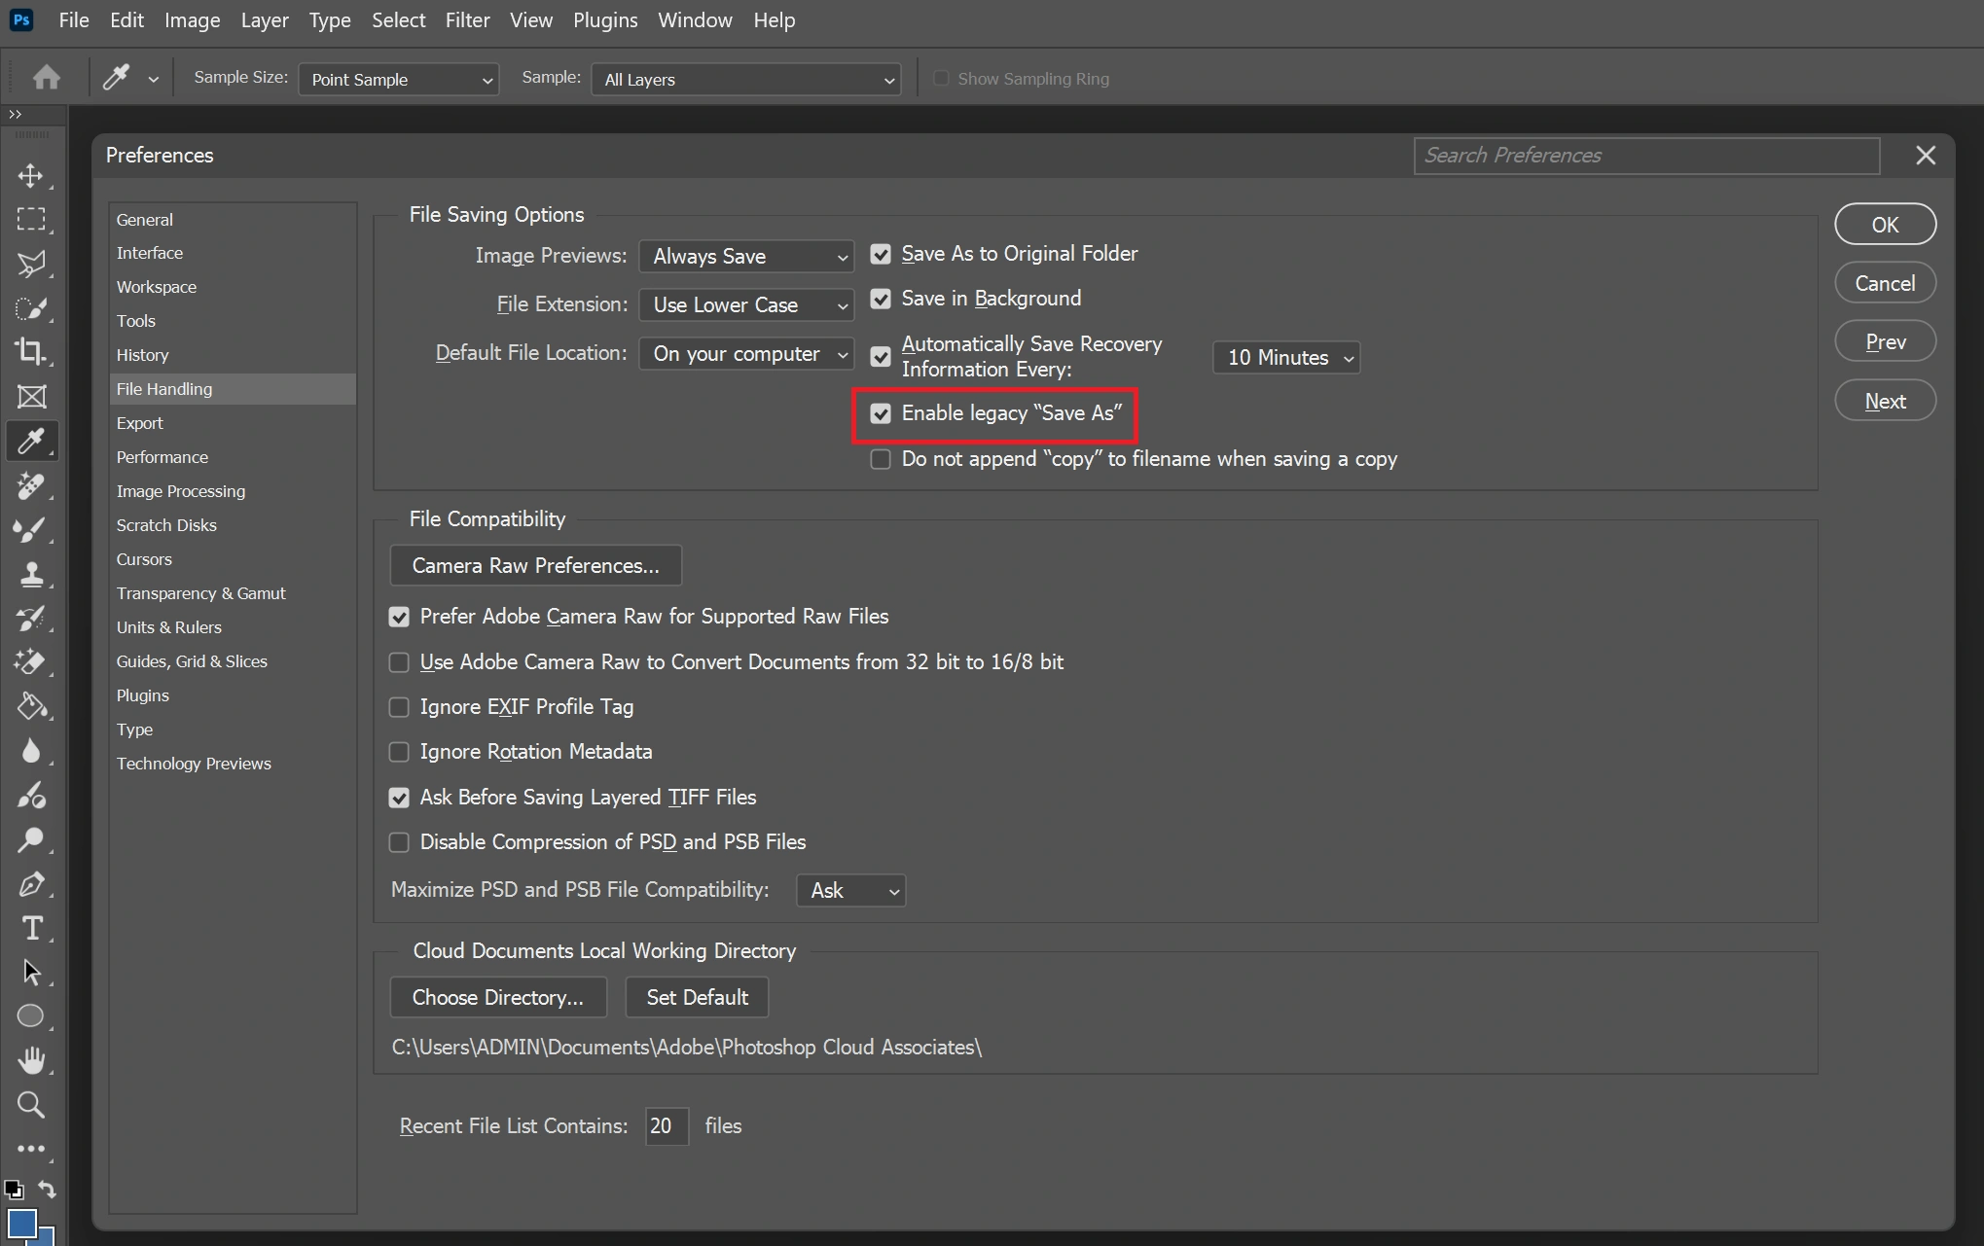Open the Image Previews dropdown
Image resolution: width=1984 pixels, height=1246 pixels.
pos(746,257)
